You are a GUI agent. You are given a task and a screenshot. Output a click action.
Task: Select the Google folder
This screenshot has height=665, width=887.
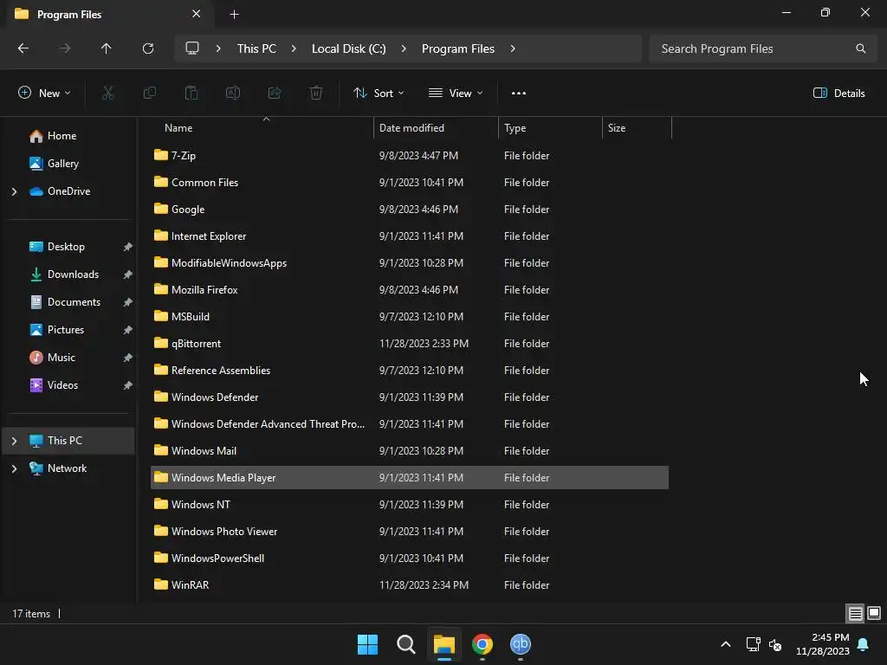410,210
